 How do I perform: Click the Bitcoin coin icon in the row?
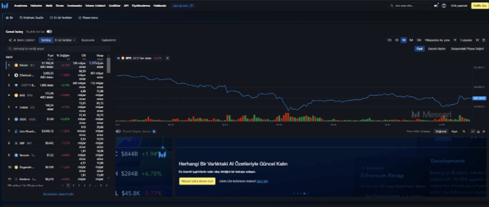click(16, 65)
